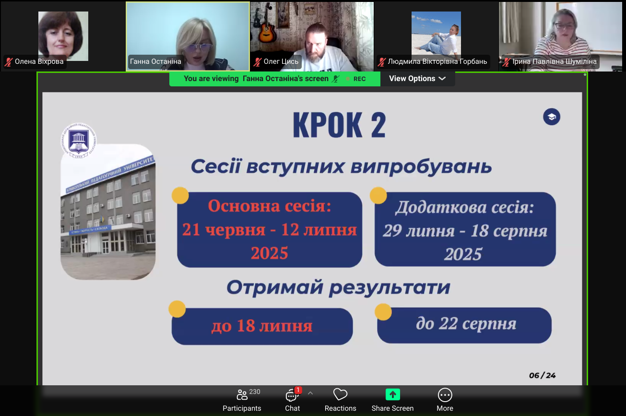Open the Reactions heart icon
The height and width of the screenshot is (416, 626).
[x=340, y=395]
